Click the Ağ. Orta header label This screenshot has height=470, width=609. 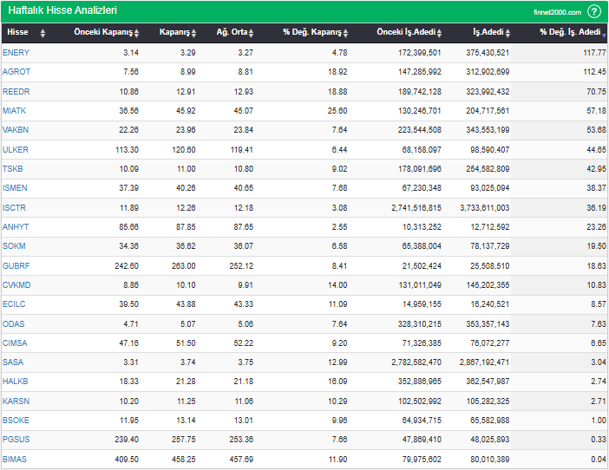click(232, 32)
